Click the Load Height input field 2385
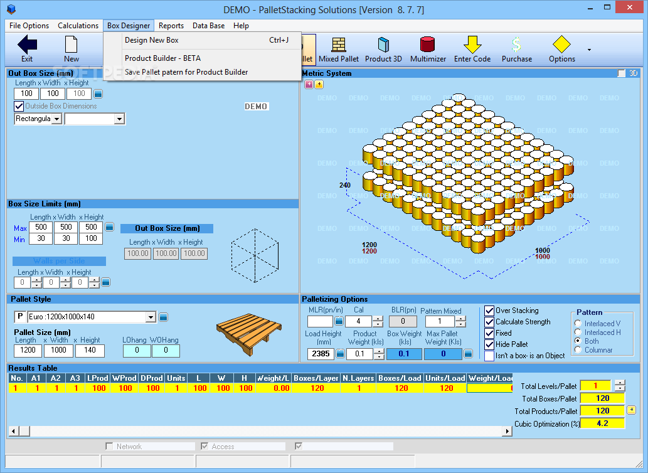The image size is (648, 473). [x=321, y=354]
